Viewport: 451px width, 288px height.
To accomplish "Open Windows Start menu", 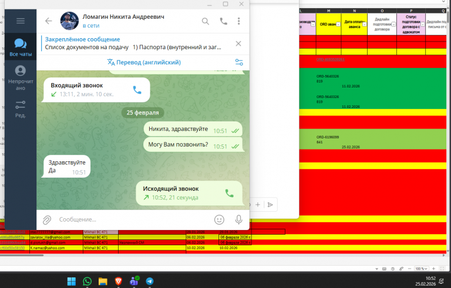I will (x=71, y=281).
